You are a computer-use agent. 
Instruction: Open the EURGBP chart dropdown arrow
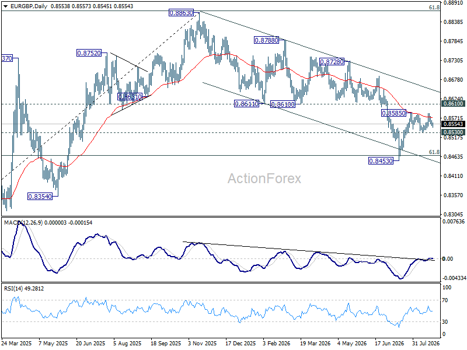5,6
